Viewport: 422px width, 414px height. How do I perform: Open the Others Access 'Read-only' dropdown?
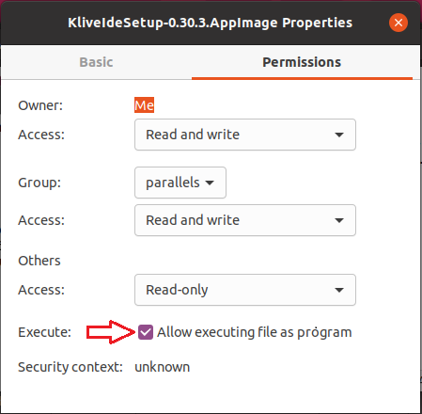tap(245, 290)
